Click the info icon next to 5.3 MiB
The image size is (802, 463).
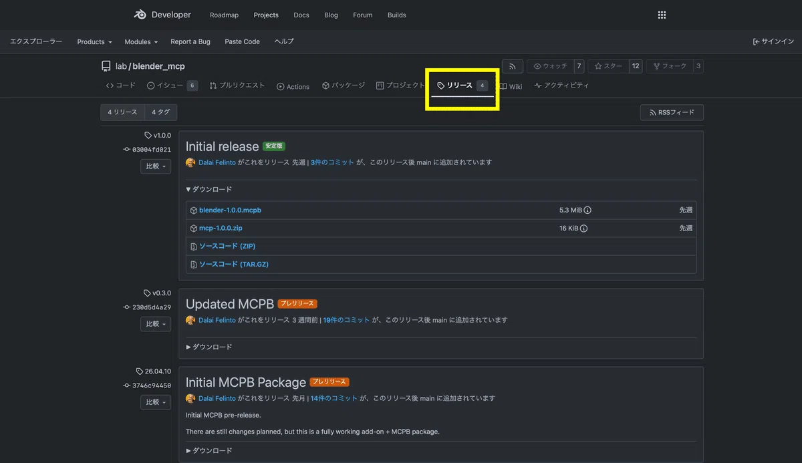[587, 210]
